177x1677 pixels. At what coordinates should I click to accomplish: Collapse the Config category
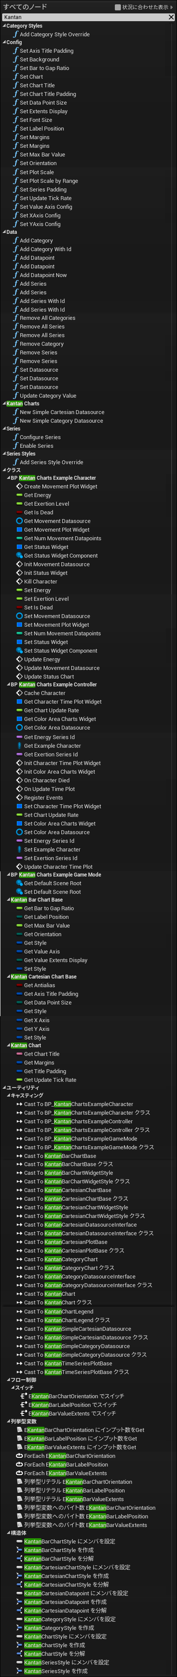click(x=4, y=42)
